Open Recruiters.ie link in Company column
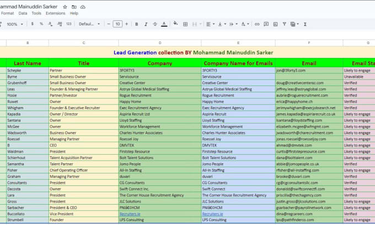The height and width of the screenshot is (225, 375). (x=130, y=214)
